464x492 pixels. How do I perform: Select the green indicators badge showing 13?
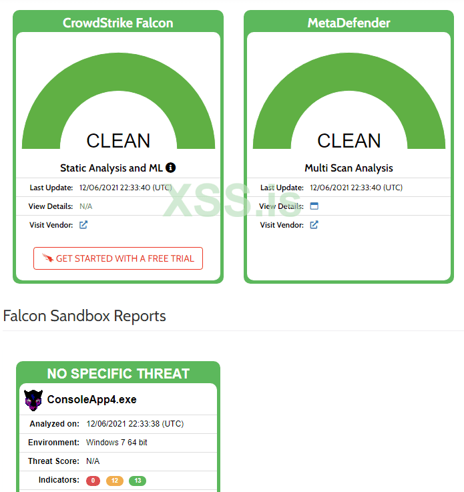[138, 481]
